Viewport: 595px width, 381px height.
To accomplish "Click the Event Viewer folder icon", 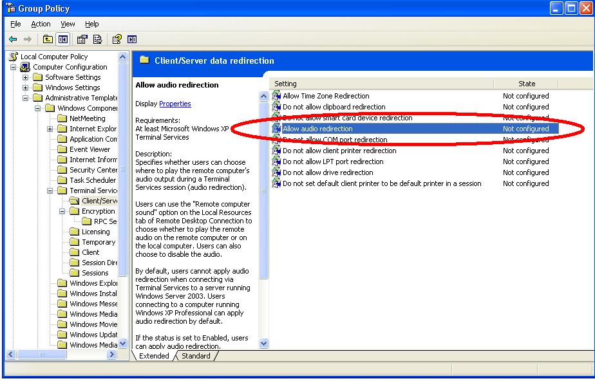I will tap(62, 149).
